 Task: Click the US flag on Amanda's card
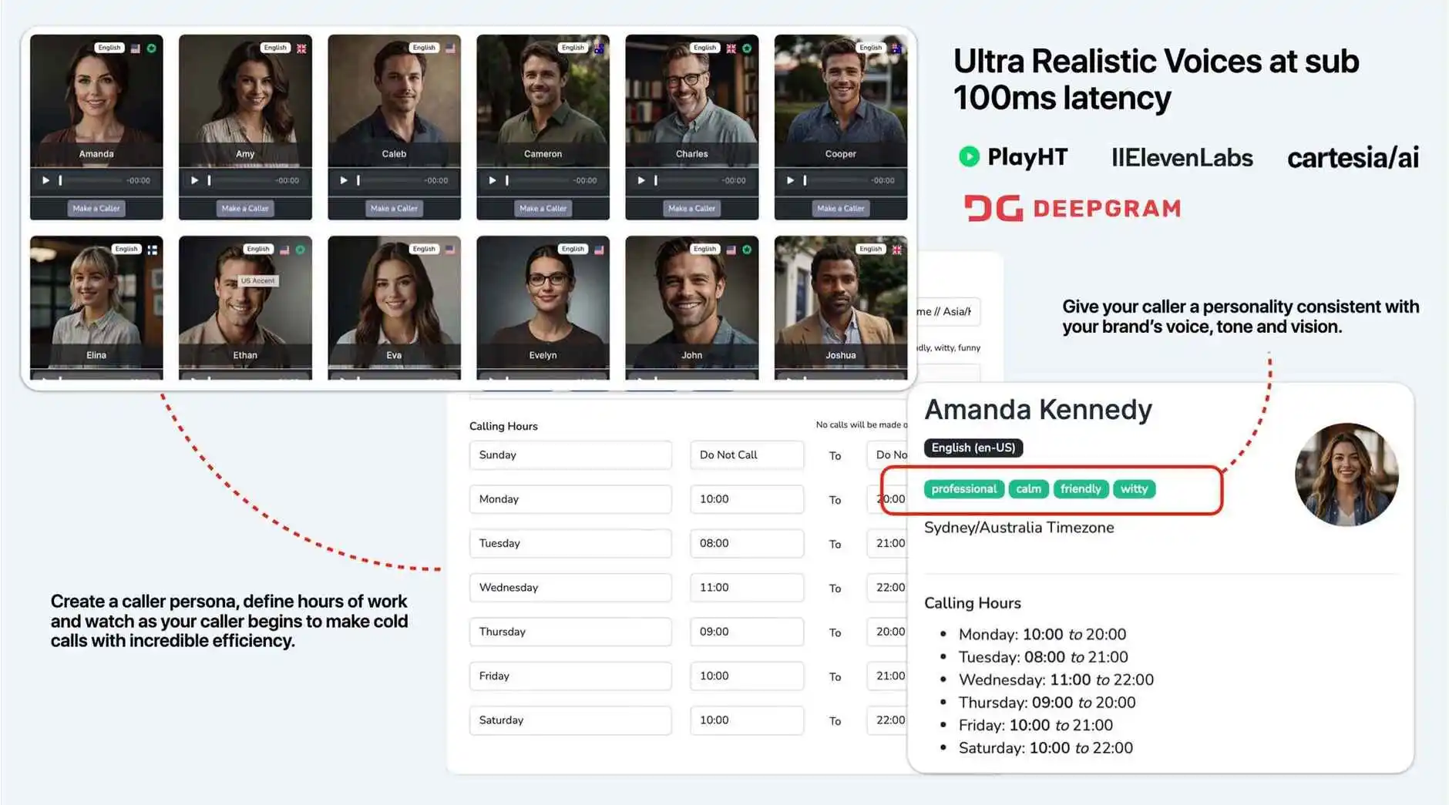[136, 47]
